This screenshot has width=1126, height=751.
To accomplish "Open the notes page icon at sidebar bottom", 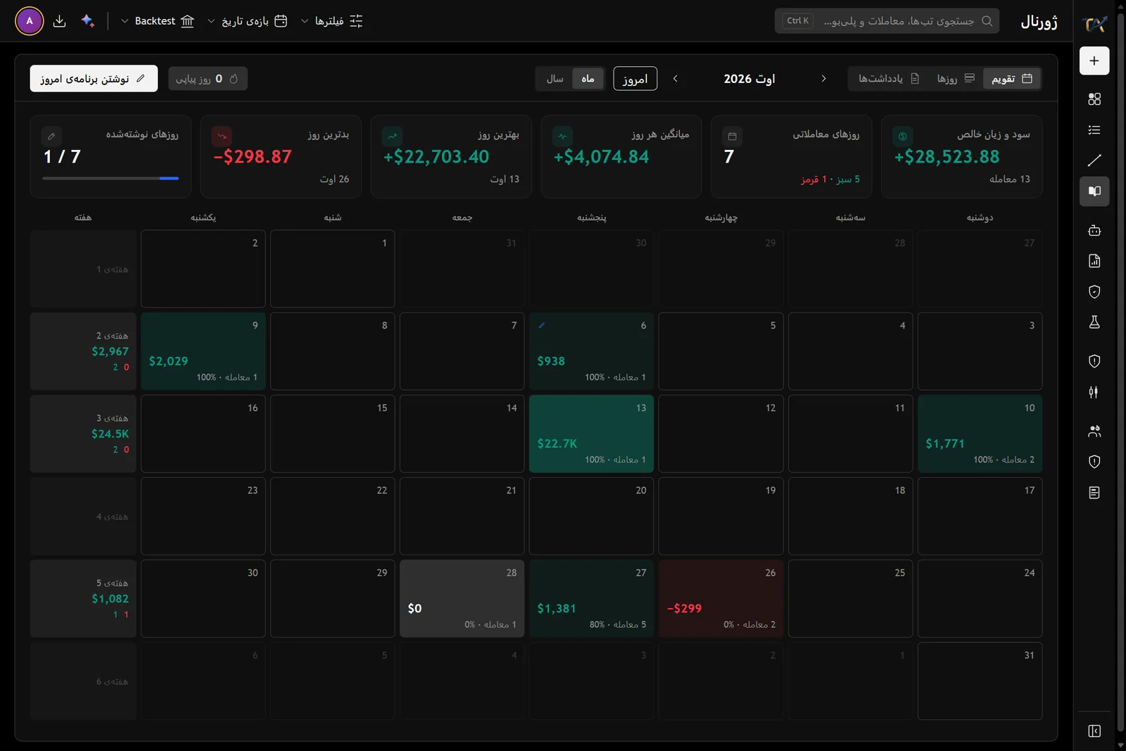I will pyautogui.click(x=1094, y=493).
